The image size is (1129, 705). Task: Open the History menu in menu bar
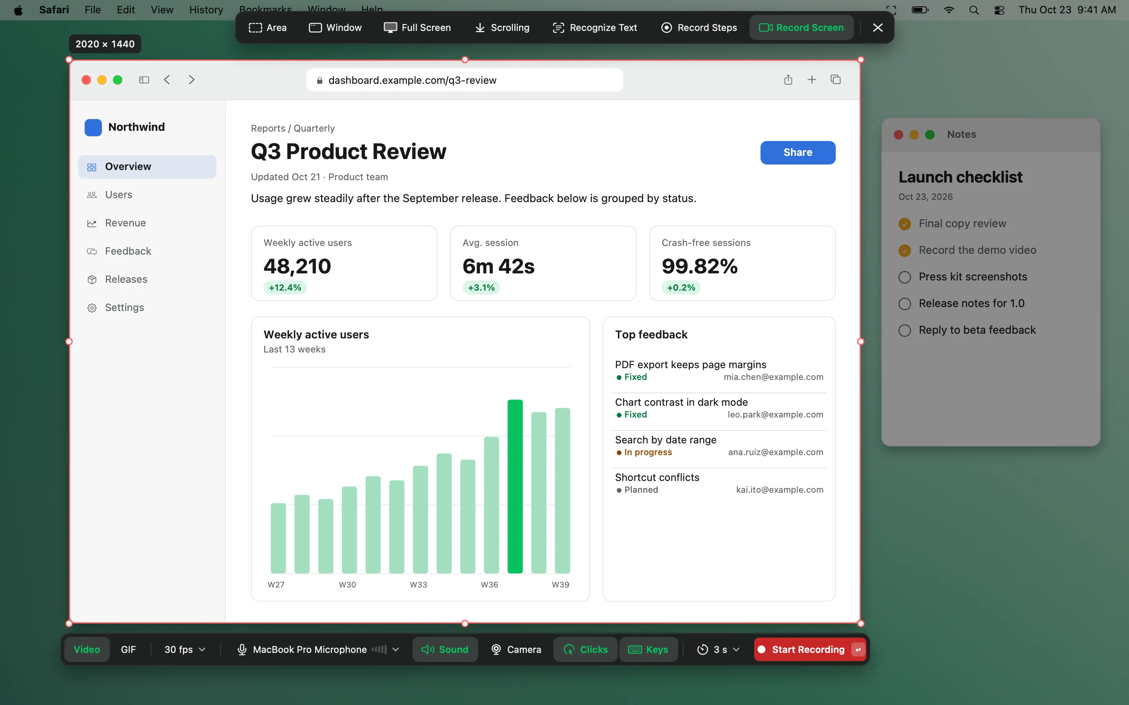pyautogui.click(x=206, y=10)
